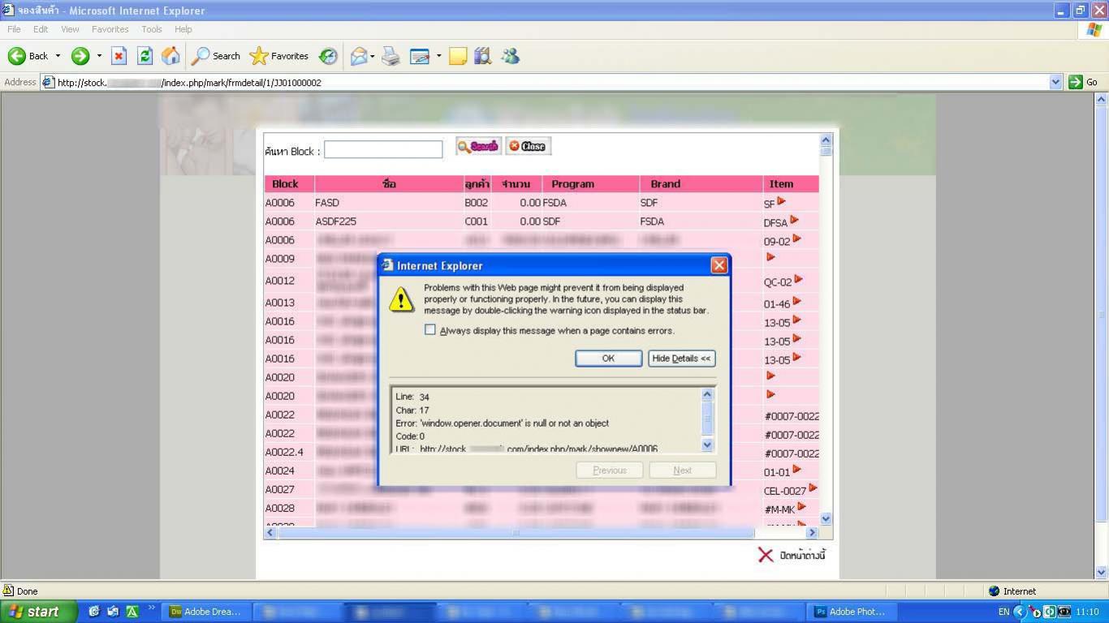Image resolution: width=1109 pixels, height=623 pixels.
Task: Open the File menu
Action: click(x=14, y=29)
